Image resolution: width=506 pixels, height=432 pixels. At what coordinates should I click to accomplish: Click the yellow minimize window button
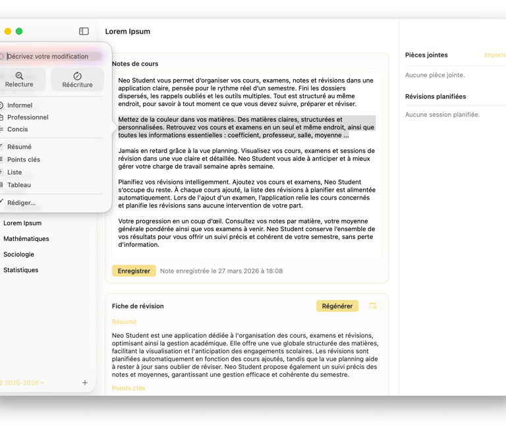pos(8,32)
